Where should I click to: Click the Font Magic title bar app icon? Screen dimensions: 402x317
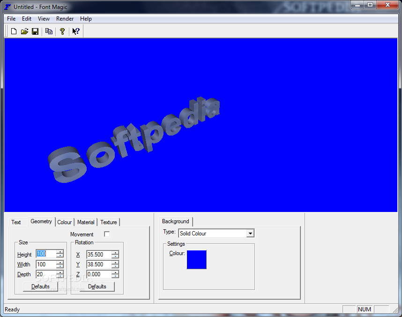7,7
